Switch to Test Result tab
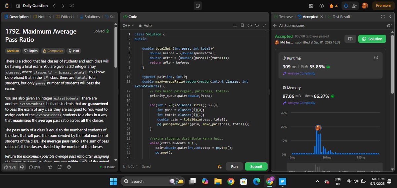Image resolution: width=397 pixels, height=188 pixels. click(x=339, y=17)
